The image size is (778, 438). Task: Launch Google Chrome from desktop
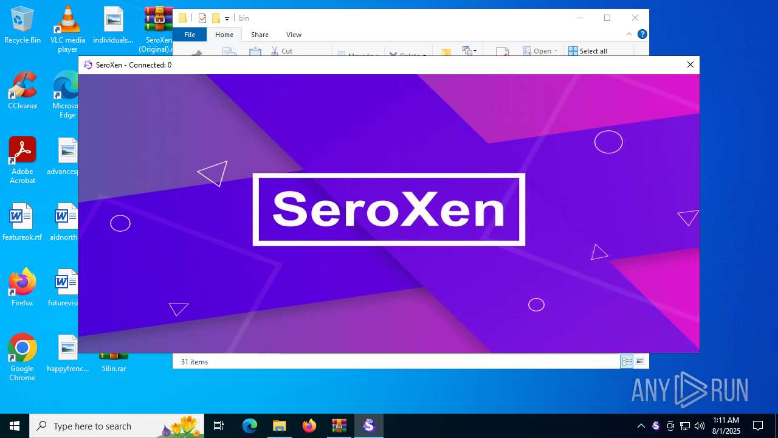point(22,358)
